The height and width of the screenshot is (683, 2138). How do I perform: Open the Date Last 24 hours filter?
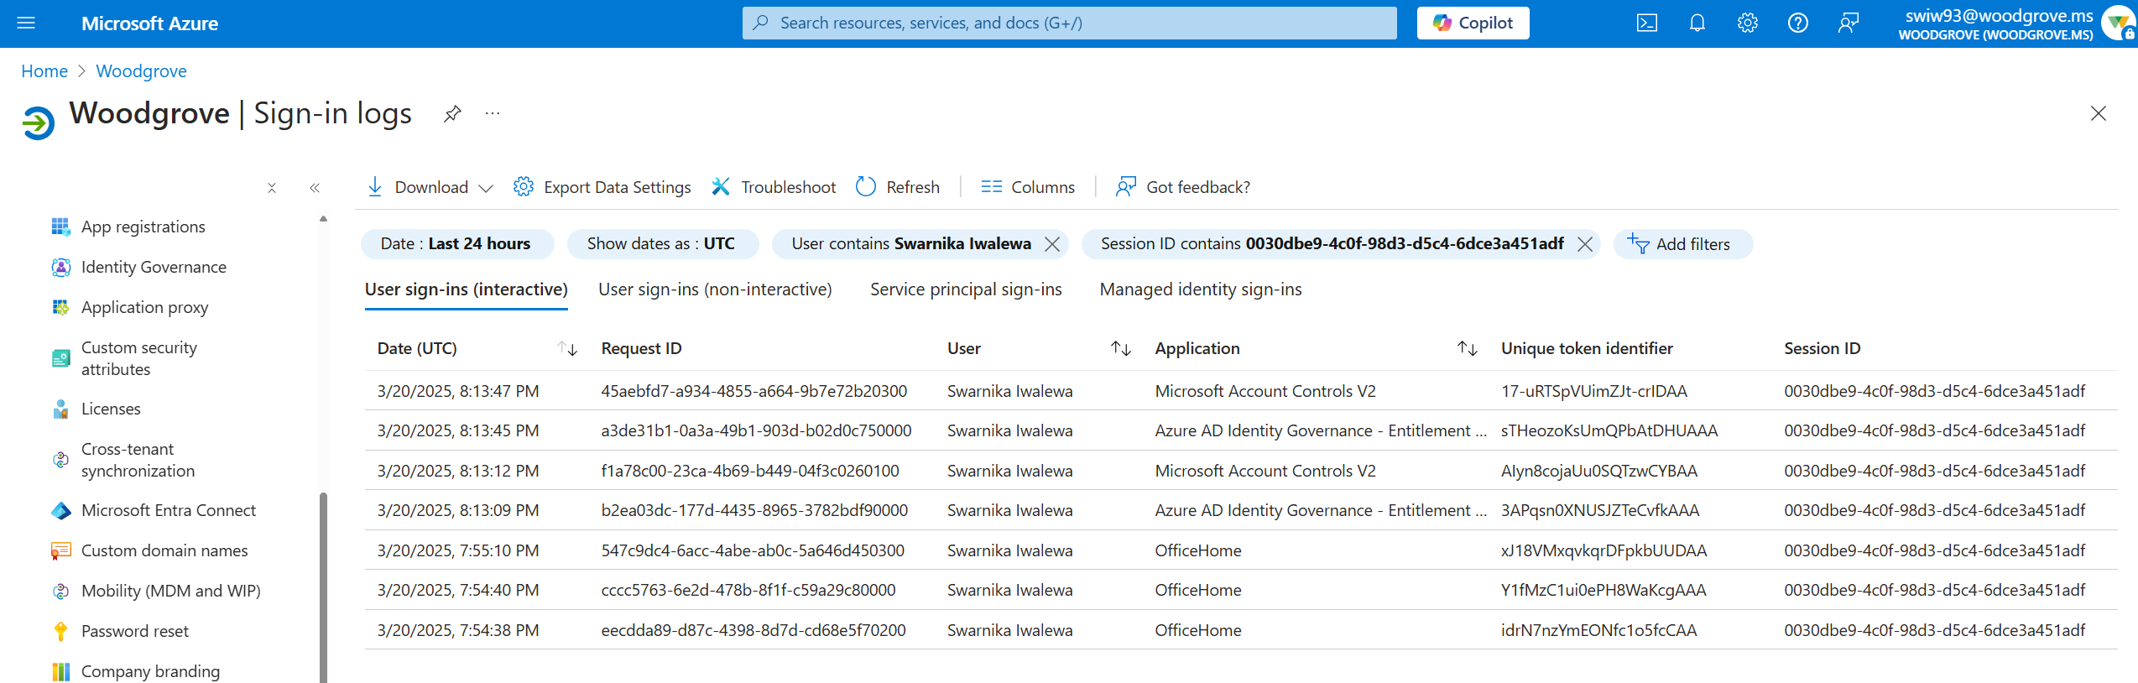click(456, 244)
